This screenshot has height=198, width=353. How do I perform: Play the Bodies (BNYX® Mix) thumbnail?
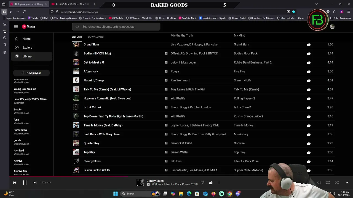pos(76,53)
